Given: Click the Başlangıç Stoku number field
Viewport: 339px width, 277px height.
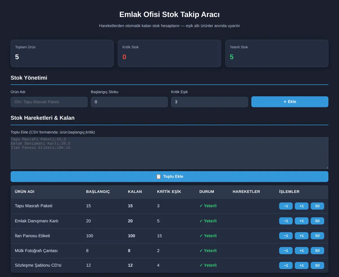Looking at the screenshot, I should [x=129, y=102].
